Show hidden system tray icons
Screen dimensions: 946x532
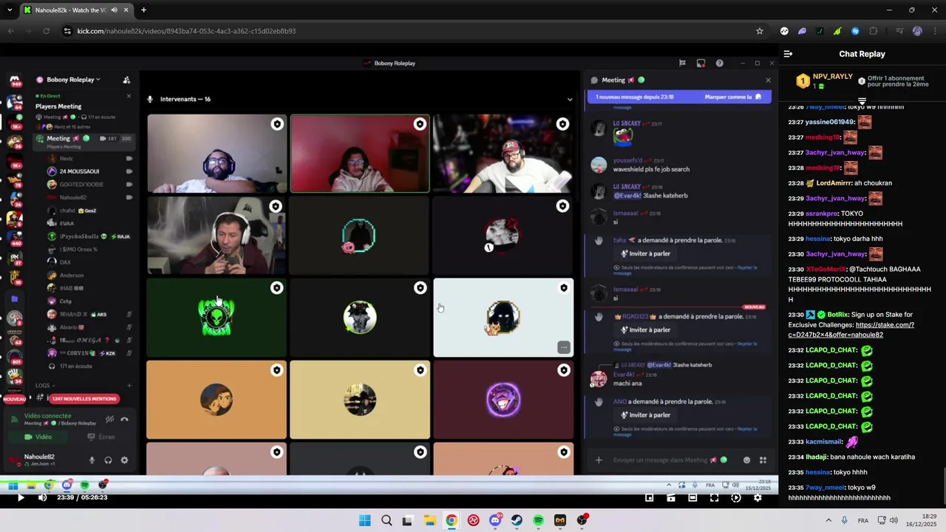pos(828,520)
